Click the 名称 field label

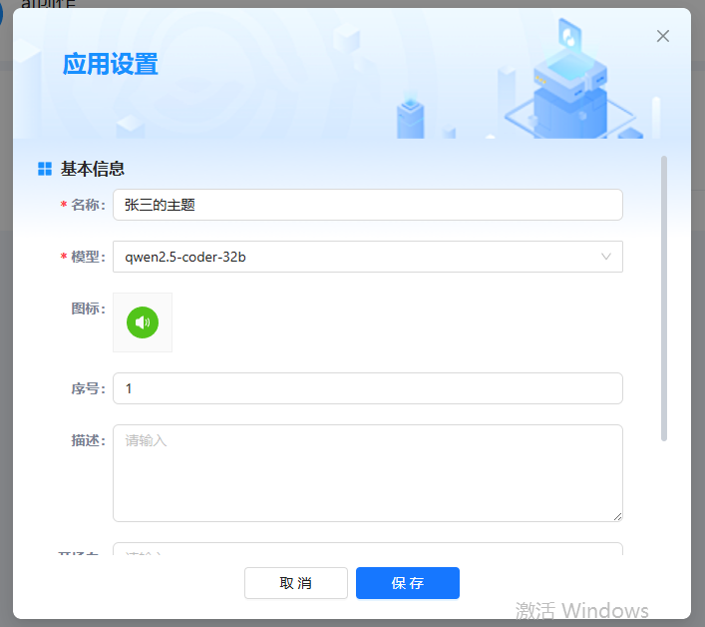pos(88,205)
